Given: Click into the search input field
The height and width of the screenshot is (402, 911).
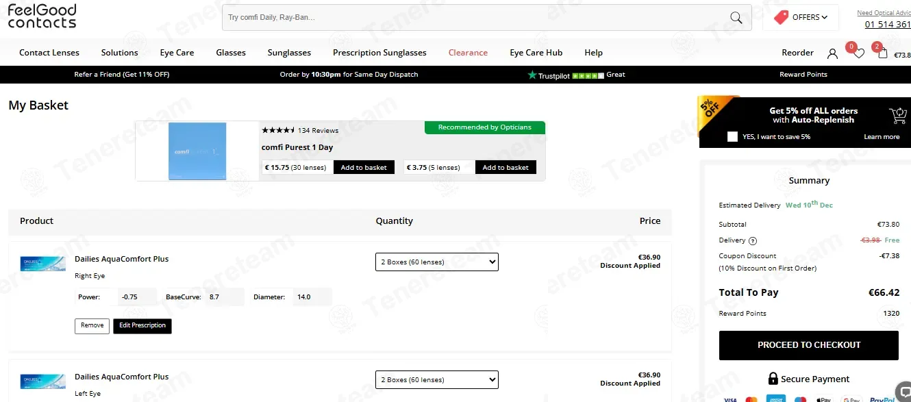Looking at the screenshot, I should (x=475, y=18).
